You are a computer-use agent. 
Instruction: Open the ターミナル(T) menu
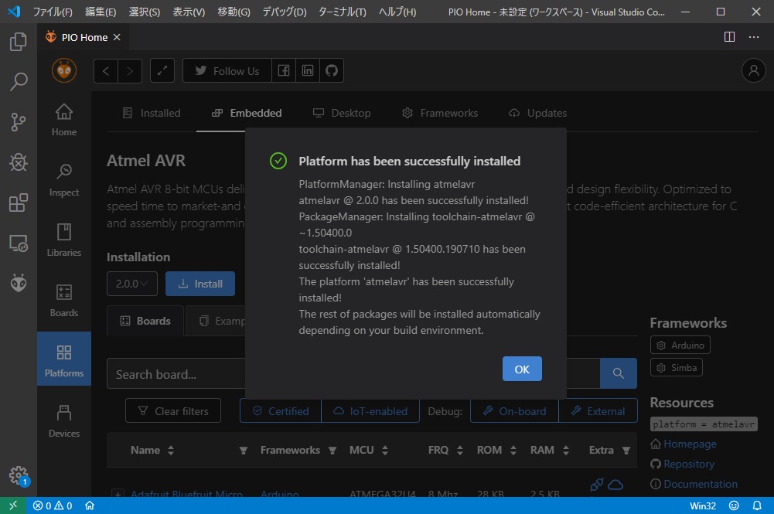pyautogui.click(x=342, y=12)
